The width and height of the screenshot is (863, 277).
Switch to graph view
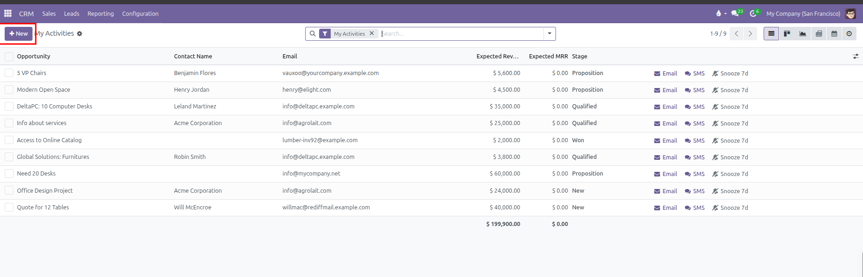coord(803,34)
